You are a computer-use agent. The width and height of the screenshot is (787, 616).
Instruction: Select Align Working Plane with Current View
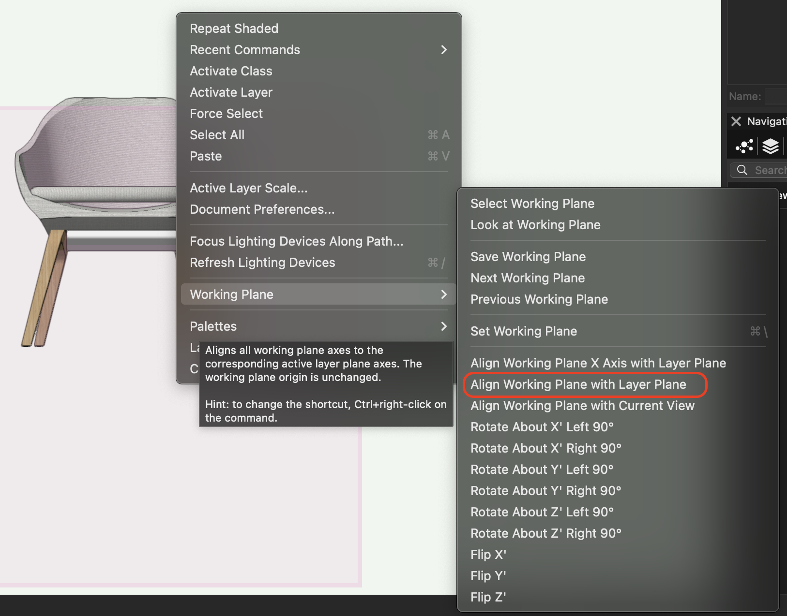pyautogui.click(x=582, y=406)
